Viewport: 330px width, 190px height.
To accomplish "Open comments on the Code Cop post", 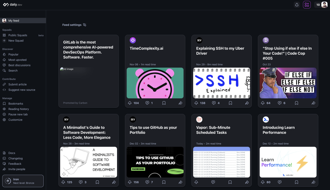I will click(280, 103).
